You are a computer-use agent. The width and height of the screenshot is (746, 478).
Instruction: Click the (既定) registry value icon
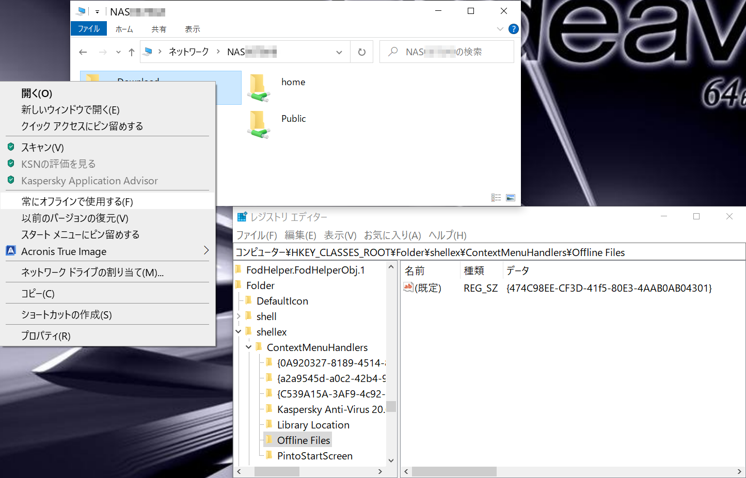coord(408,288)
